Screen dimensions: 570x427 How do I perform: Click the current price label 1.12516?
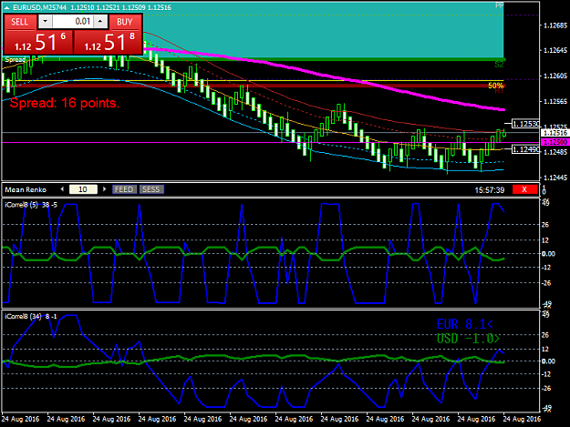(554, 133)
